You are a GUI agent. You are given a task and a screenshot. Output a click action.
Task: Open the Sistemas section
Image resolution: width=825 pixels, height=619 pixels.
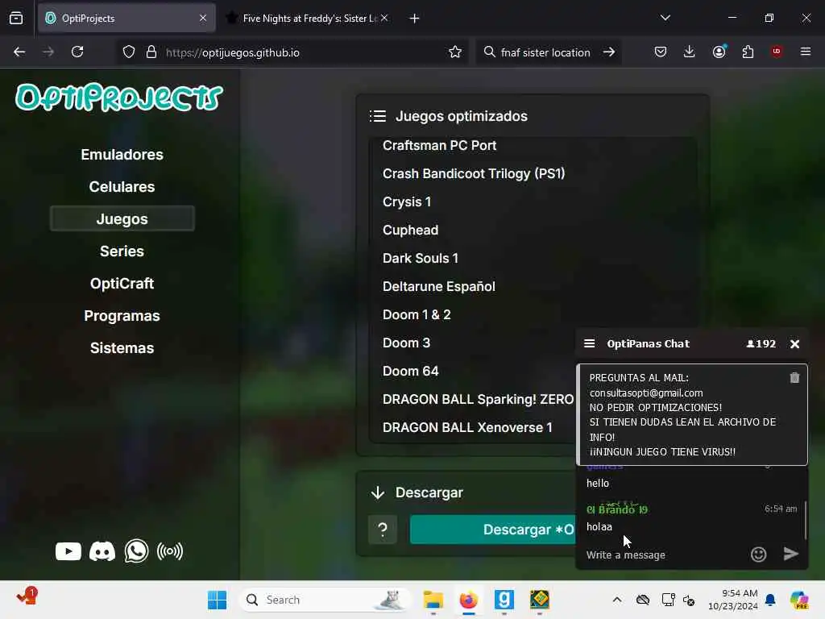(122, 348)
